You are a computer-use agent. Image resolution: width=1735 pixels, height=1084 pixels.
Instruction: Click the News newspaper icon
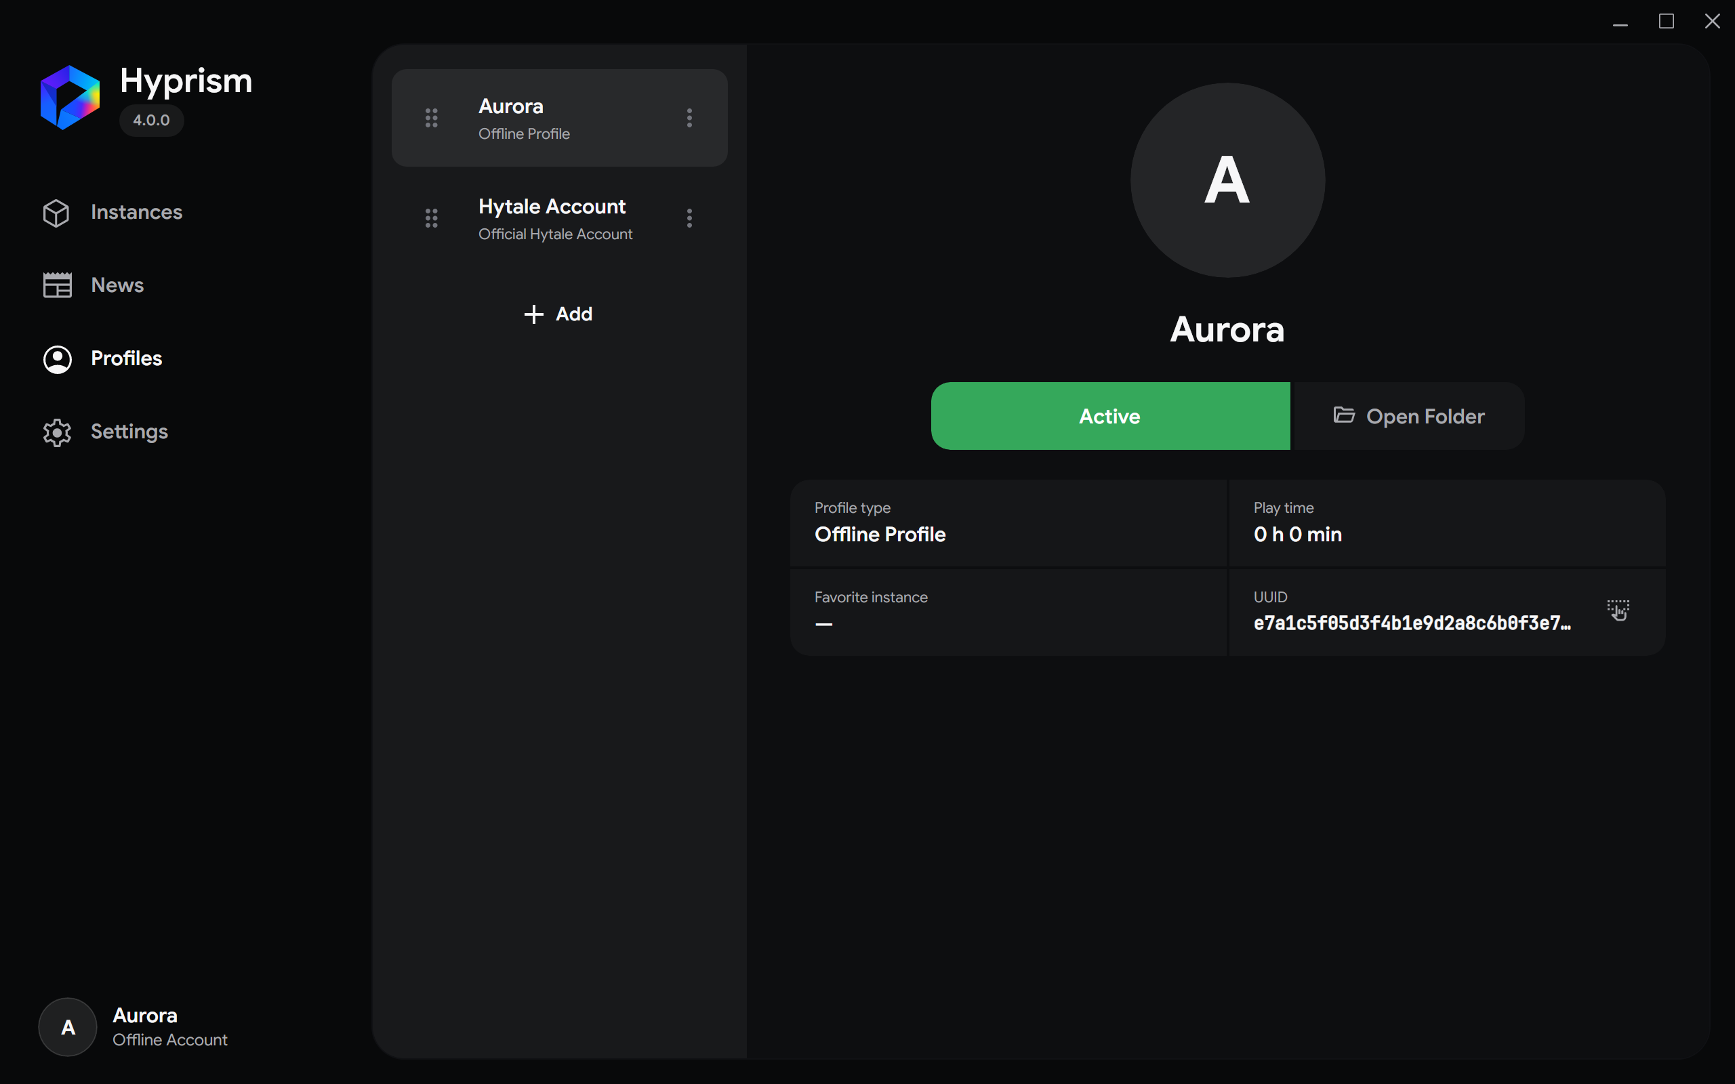58,285
